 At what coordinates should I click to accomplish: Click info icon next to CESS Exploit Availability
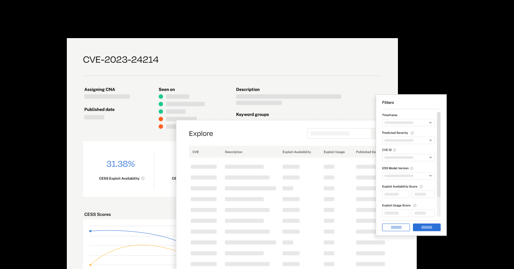[143, 179]
